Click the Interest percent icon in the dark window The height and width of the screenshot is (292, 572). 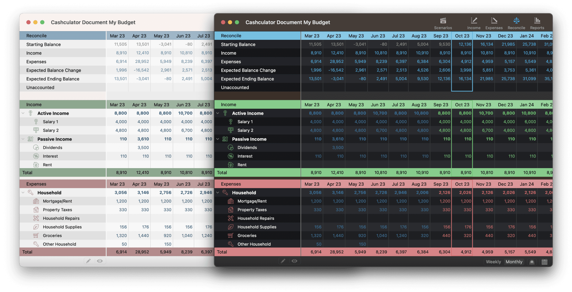231,156
